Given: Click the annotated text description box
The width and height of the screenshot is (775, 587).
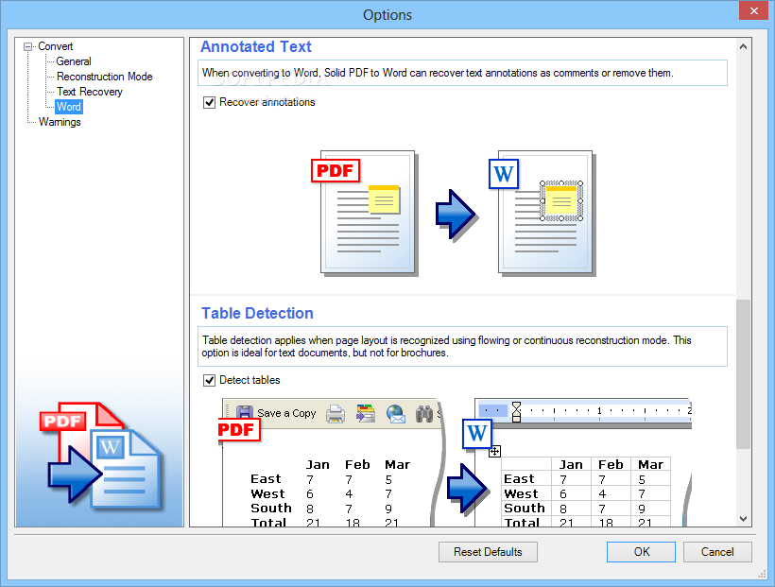Looking at the screenshot, I should pyautogui.click(x=462, y=73).
